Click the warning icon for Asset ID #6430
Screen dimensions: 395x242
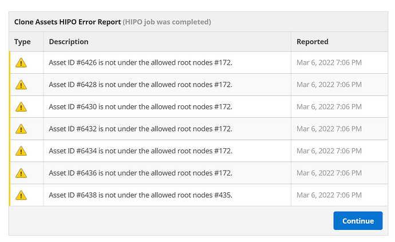point(21,107)
